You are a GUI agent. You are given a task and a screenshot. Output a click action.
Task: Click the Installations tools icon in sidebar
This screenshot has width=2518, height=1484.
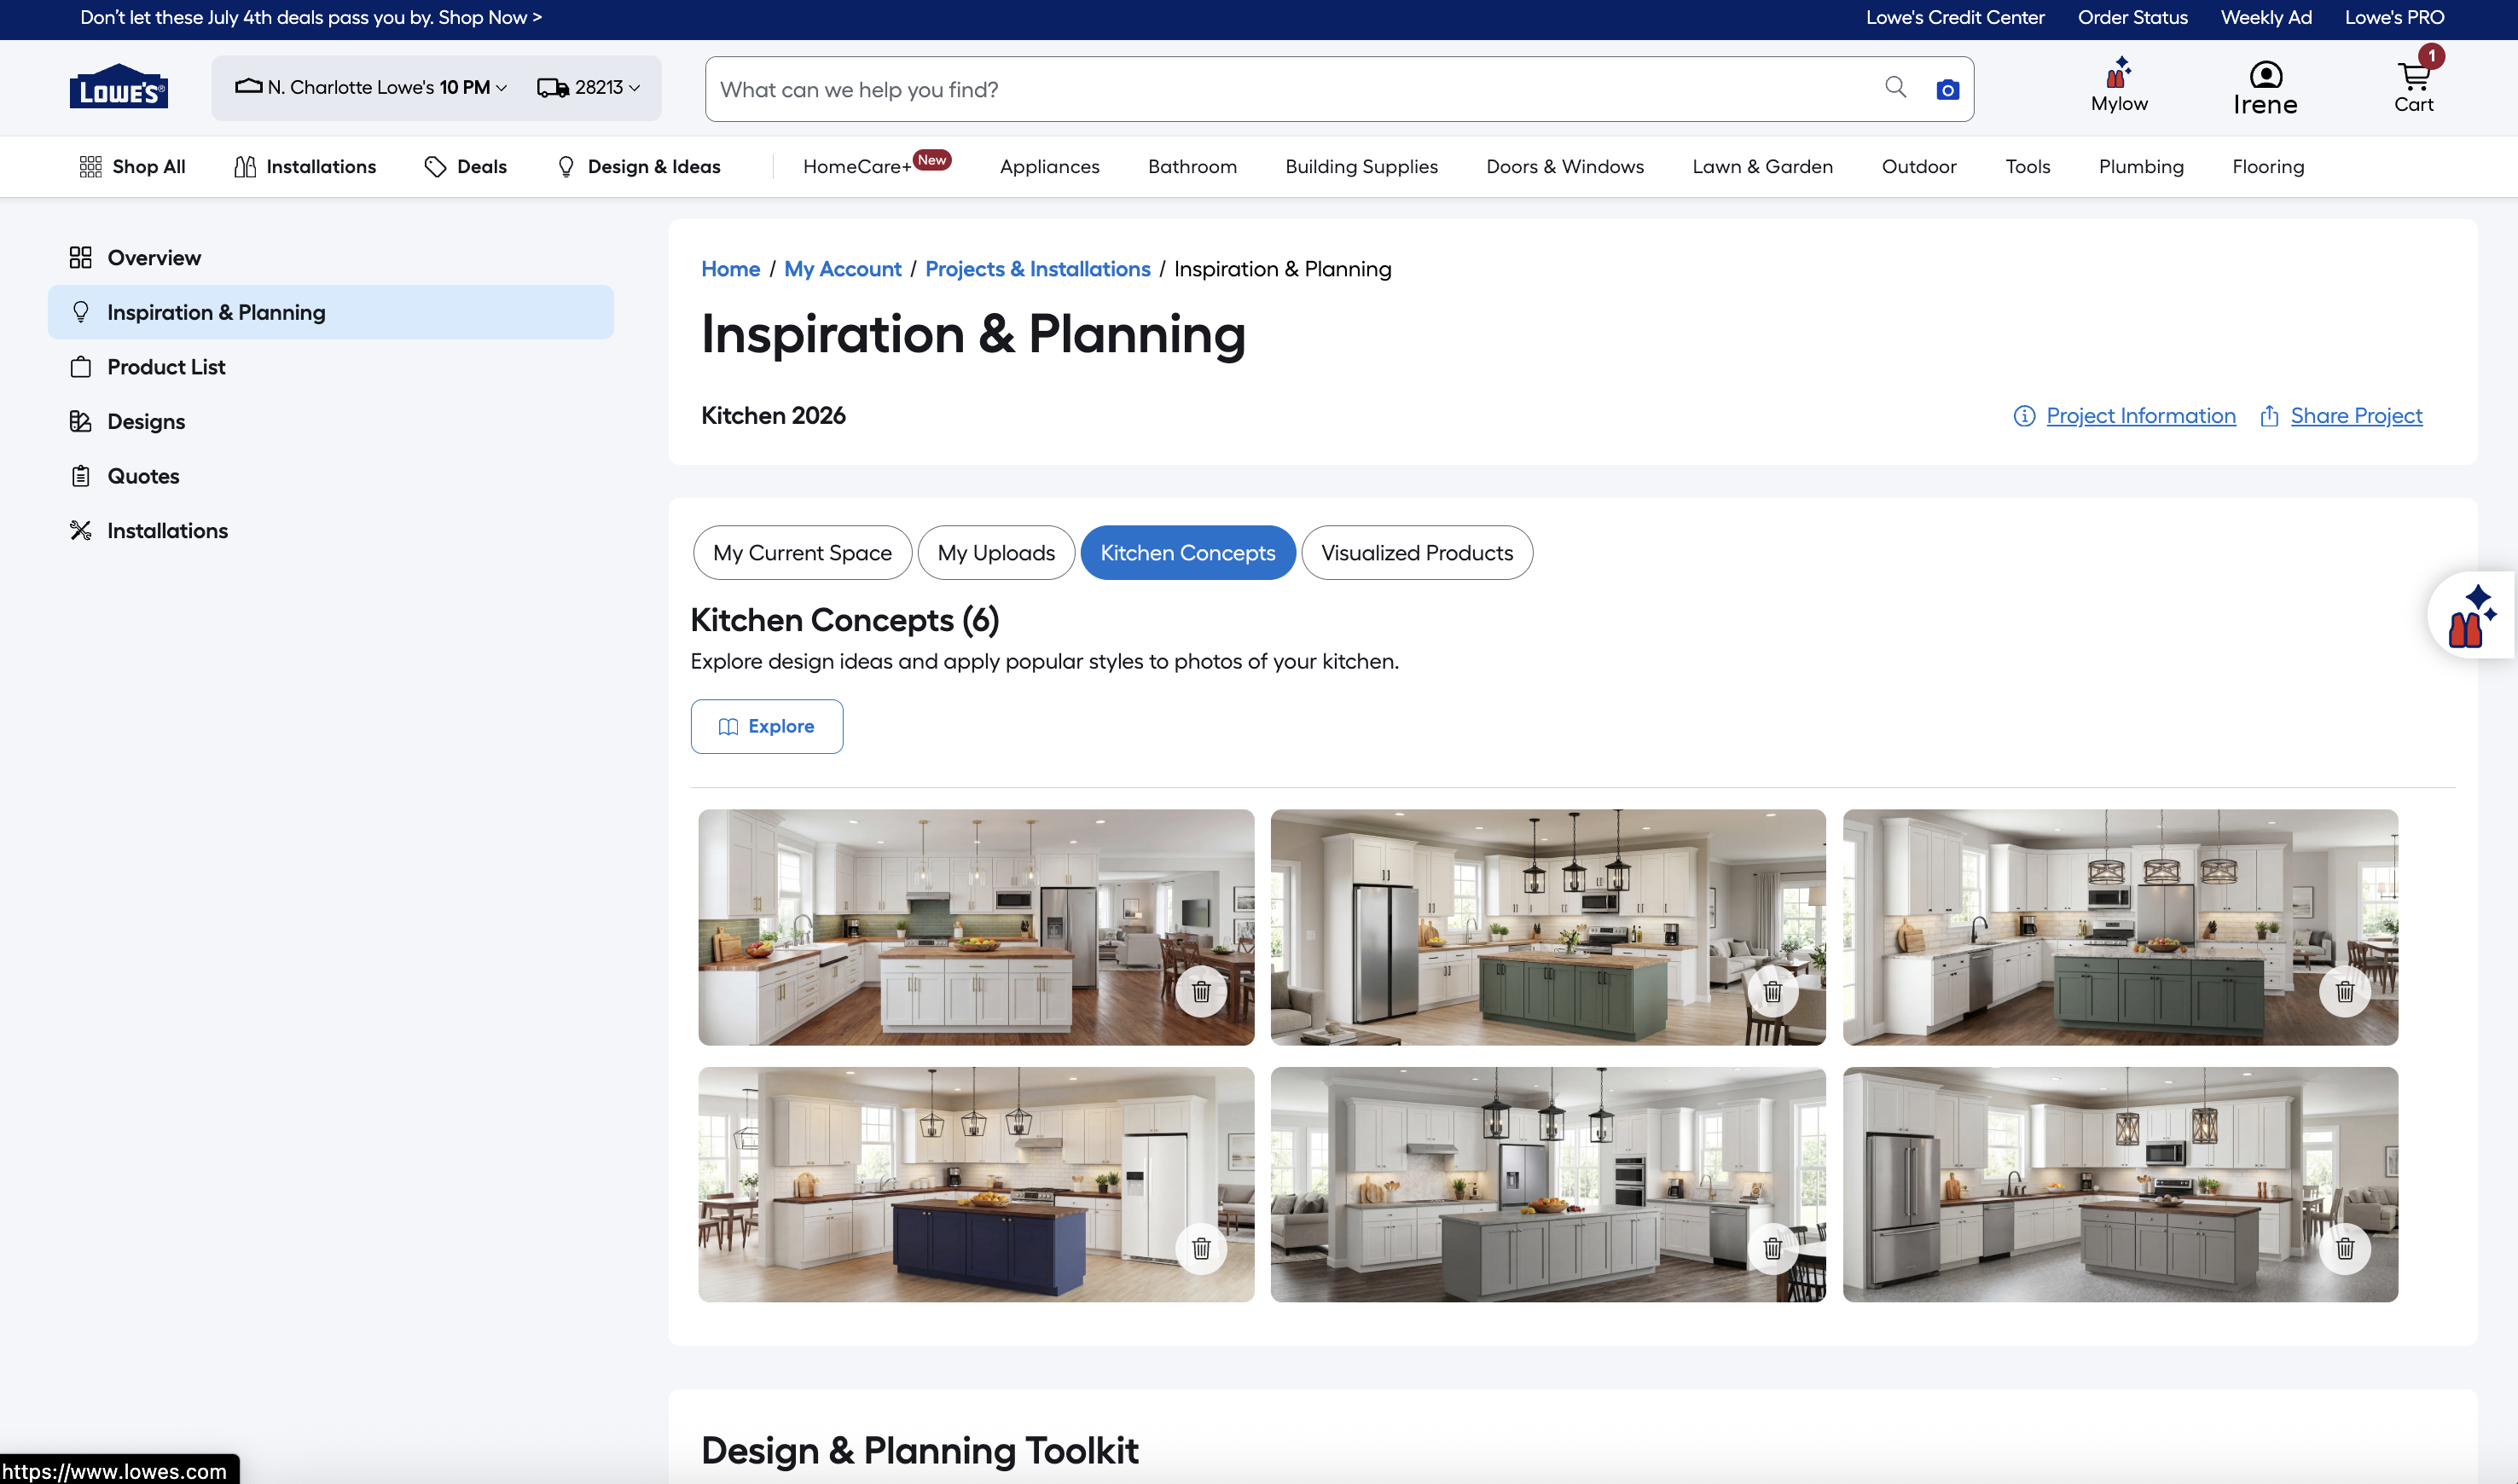pyautogui.click(x=81, y=530)
